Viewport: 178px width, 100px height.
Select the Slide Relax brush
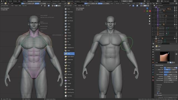click(x=69, y=74)
